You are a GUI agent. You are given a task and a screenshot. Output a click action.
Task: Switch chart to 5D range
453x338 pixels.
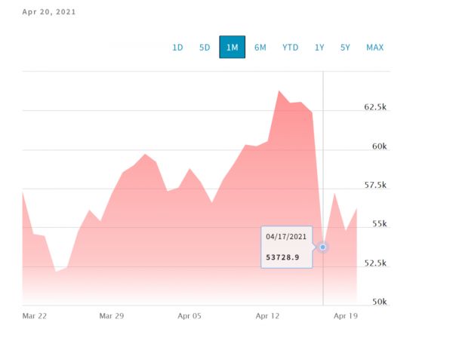(205, 48)
